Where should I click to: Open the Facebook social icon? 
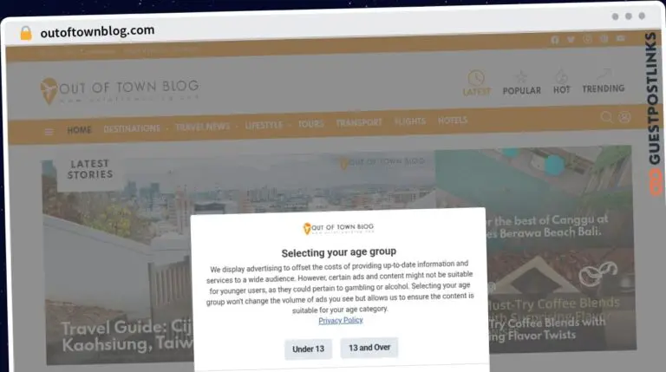coord(555,40)
